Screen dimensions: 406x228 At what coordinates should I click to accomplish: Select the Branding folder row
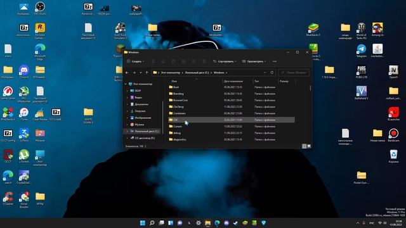[231, 94]
